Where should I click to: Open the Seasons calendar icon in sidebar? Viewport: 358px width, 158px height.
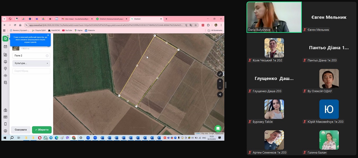[x=5, y=47]
